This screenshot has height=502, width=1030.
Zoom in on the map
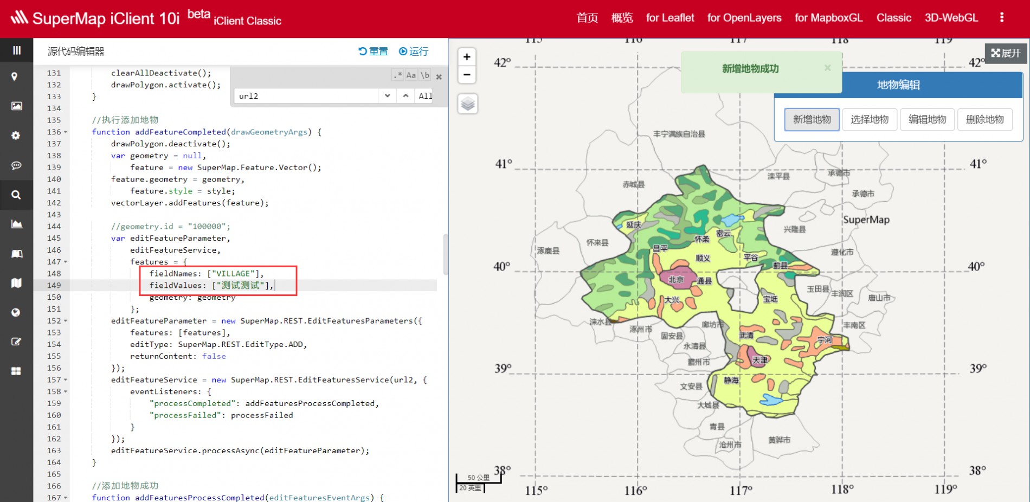467,57
